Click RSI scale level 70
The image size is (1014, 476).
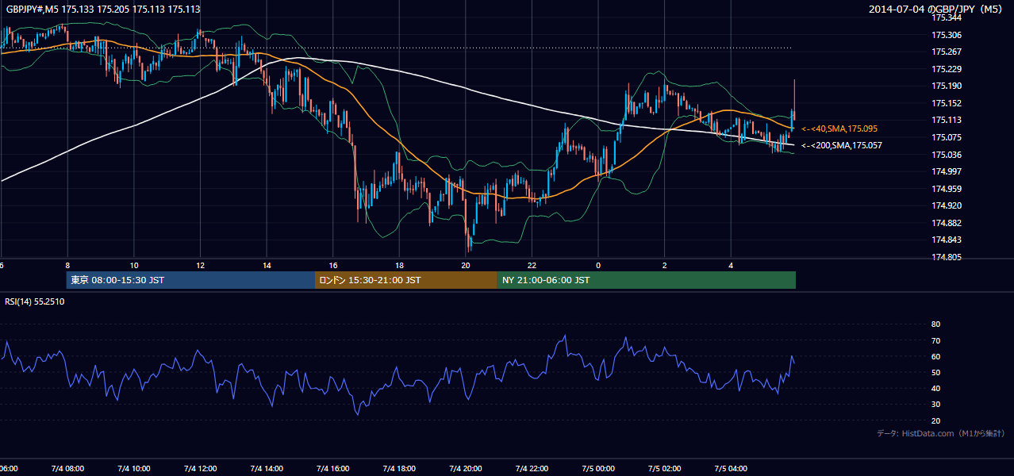pyautogui.click(x=935, y=340)
